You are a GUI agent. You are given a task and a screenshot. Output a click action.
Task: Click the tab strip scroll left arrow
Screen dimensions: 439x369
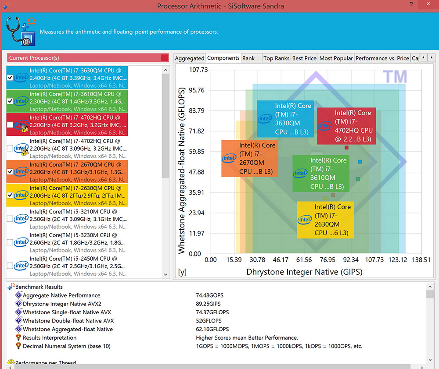point(423,57)
